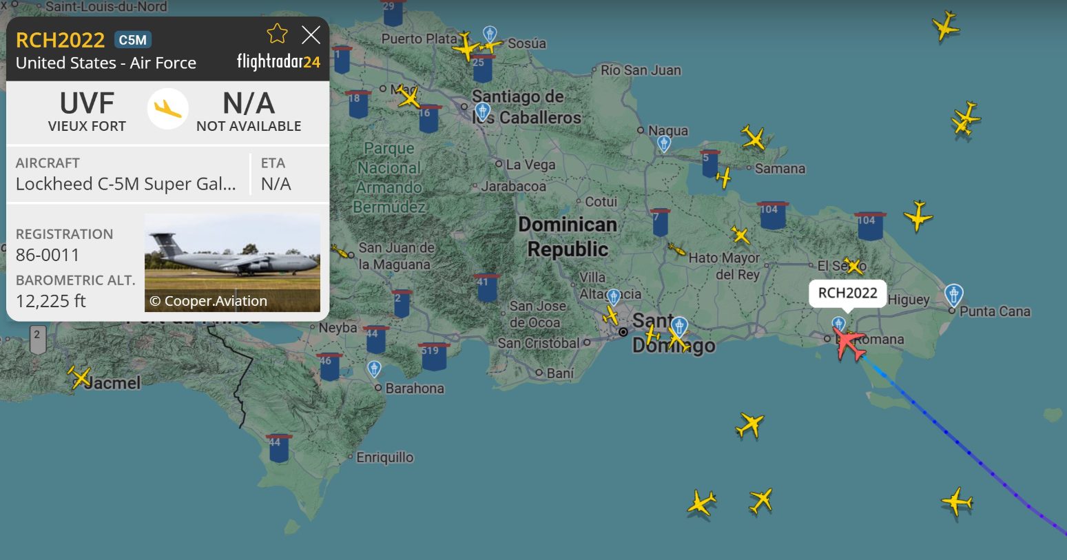The width and height of the screenshot is (1067, 560).
Task: Click the route 519 highway shield
Action: pos(433,355)
